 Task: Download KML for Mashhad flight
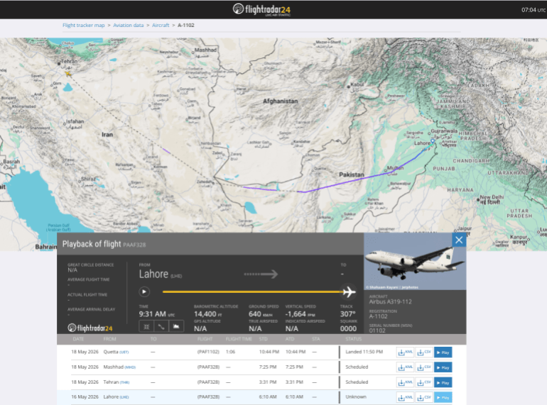click(406, 367)
